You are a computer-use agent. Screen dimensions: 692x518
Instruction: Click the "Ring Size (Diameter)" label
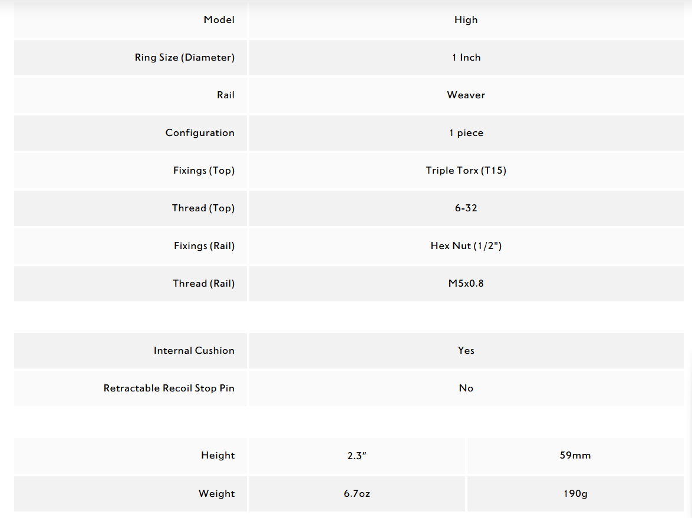tap(184, 58)
